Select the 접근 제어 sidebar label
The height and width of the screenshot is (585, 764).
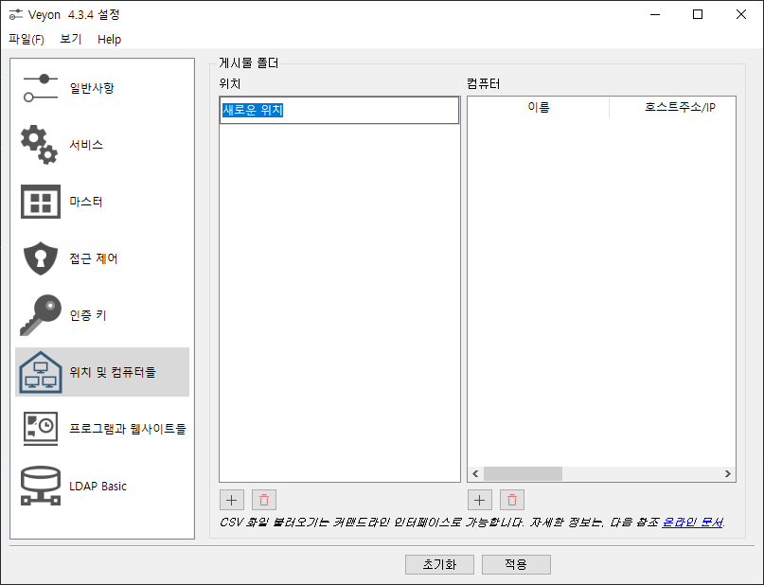[94, 258]
